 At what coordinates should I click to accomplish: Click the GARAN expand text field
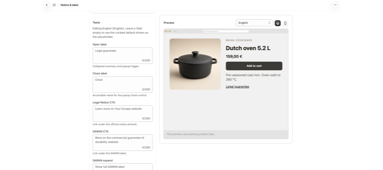click(x=123, y=167)
